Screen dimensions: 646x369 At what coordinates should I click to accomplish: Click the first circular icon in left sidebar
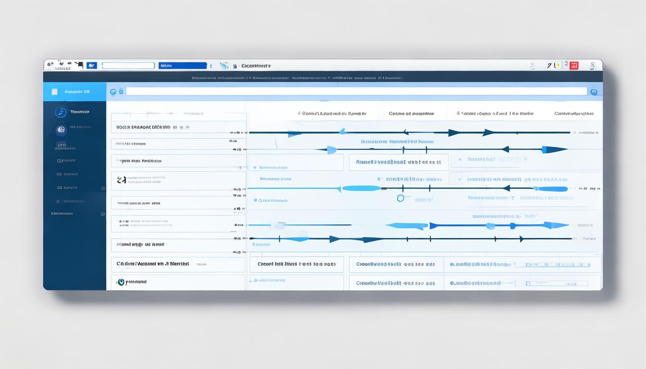click(x=61, y=112)
